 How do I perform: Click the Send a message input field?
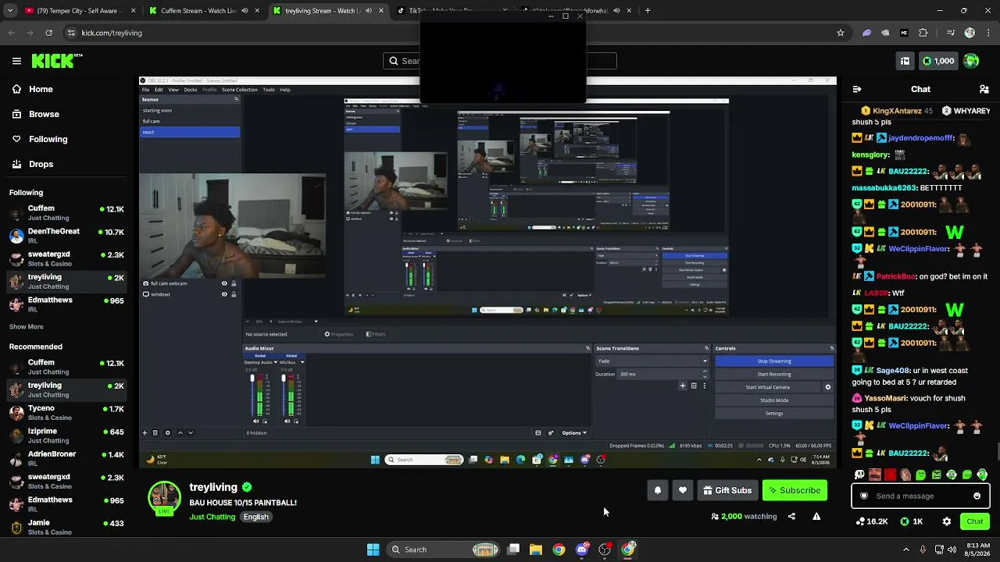(x=920, y=496)
